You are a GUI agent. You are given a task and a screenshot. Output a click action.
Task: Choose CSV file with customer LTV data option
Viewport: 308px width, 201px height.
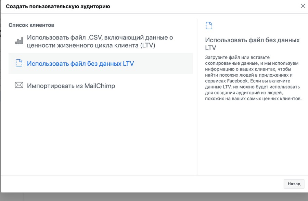click(x=100, y=41)
